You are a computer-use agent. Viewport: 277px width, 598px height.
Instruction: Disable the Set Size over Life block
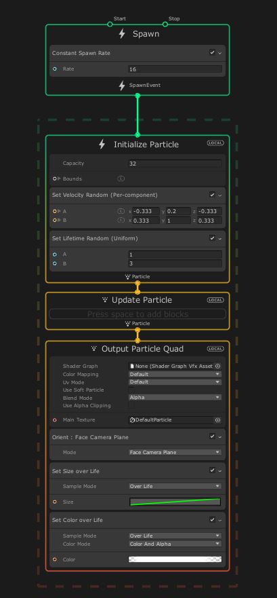212,470
